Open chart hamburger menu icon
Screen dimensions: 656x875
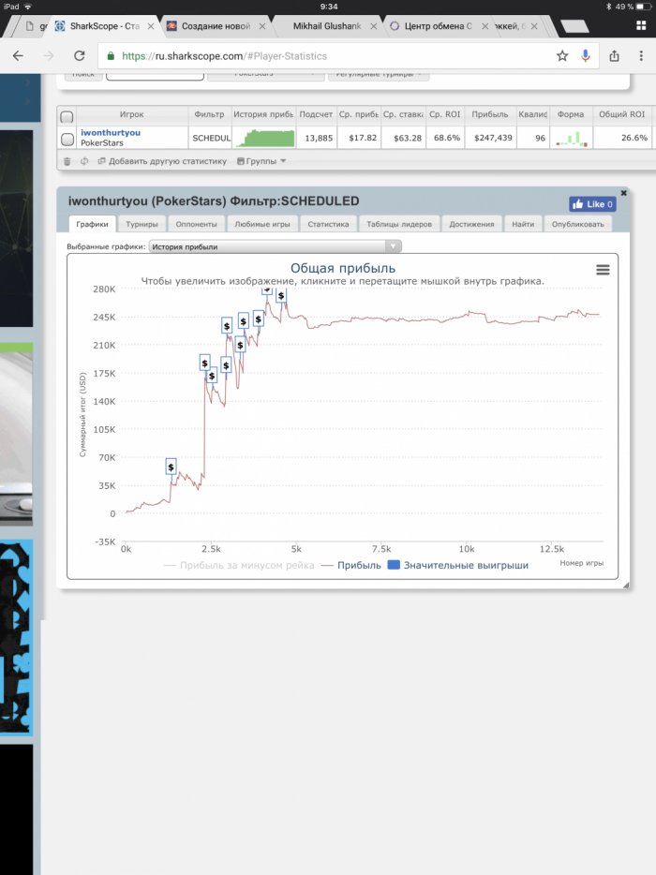603,270
